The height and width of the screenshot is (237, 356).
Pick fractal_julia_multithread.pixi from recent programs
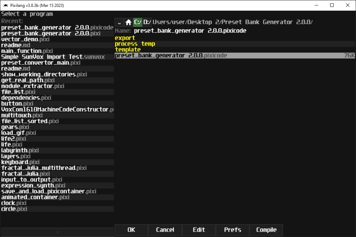click(44, 168)
